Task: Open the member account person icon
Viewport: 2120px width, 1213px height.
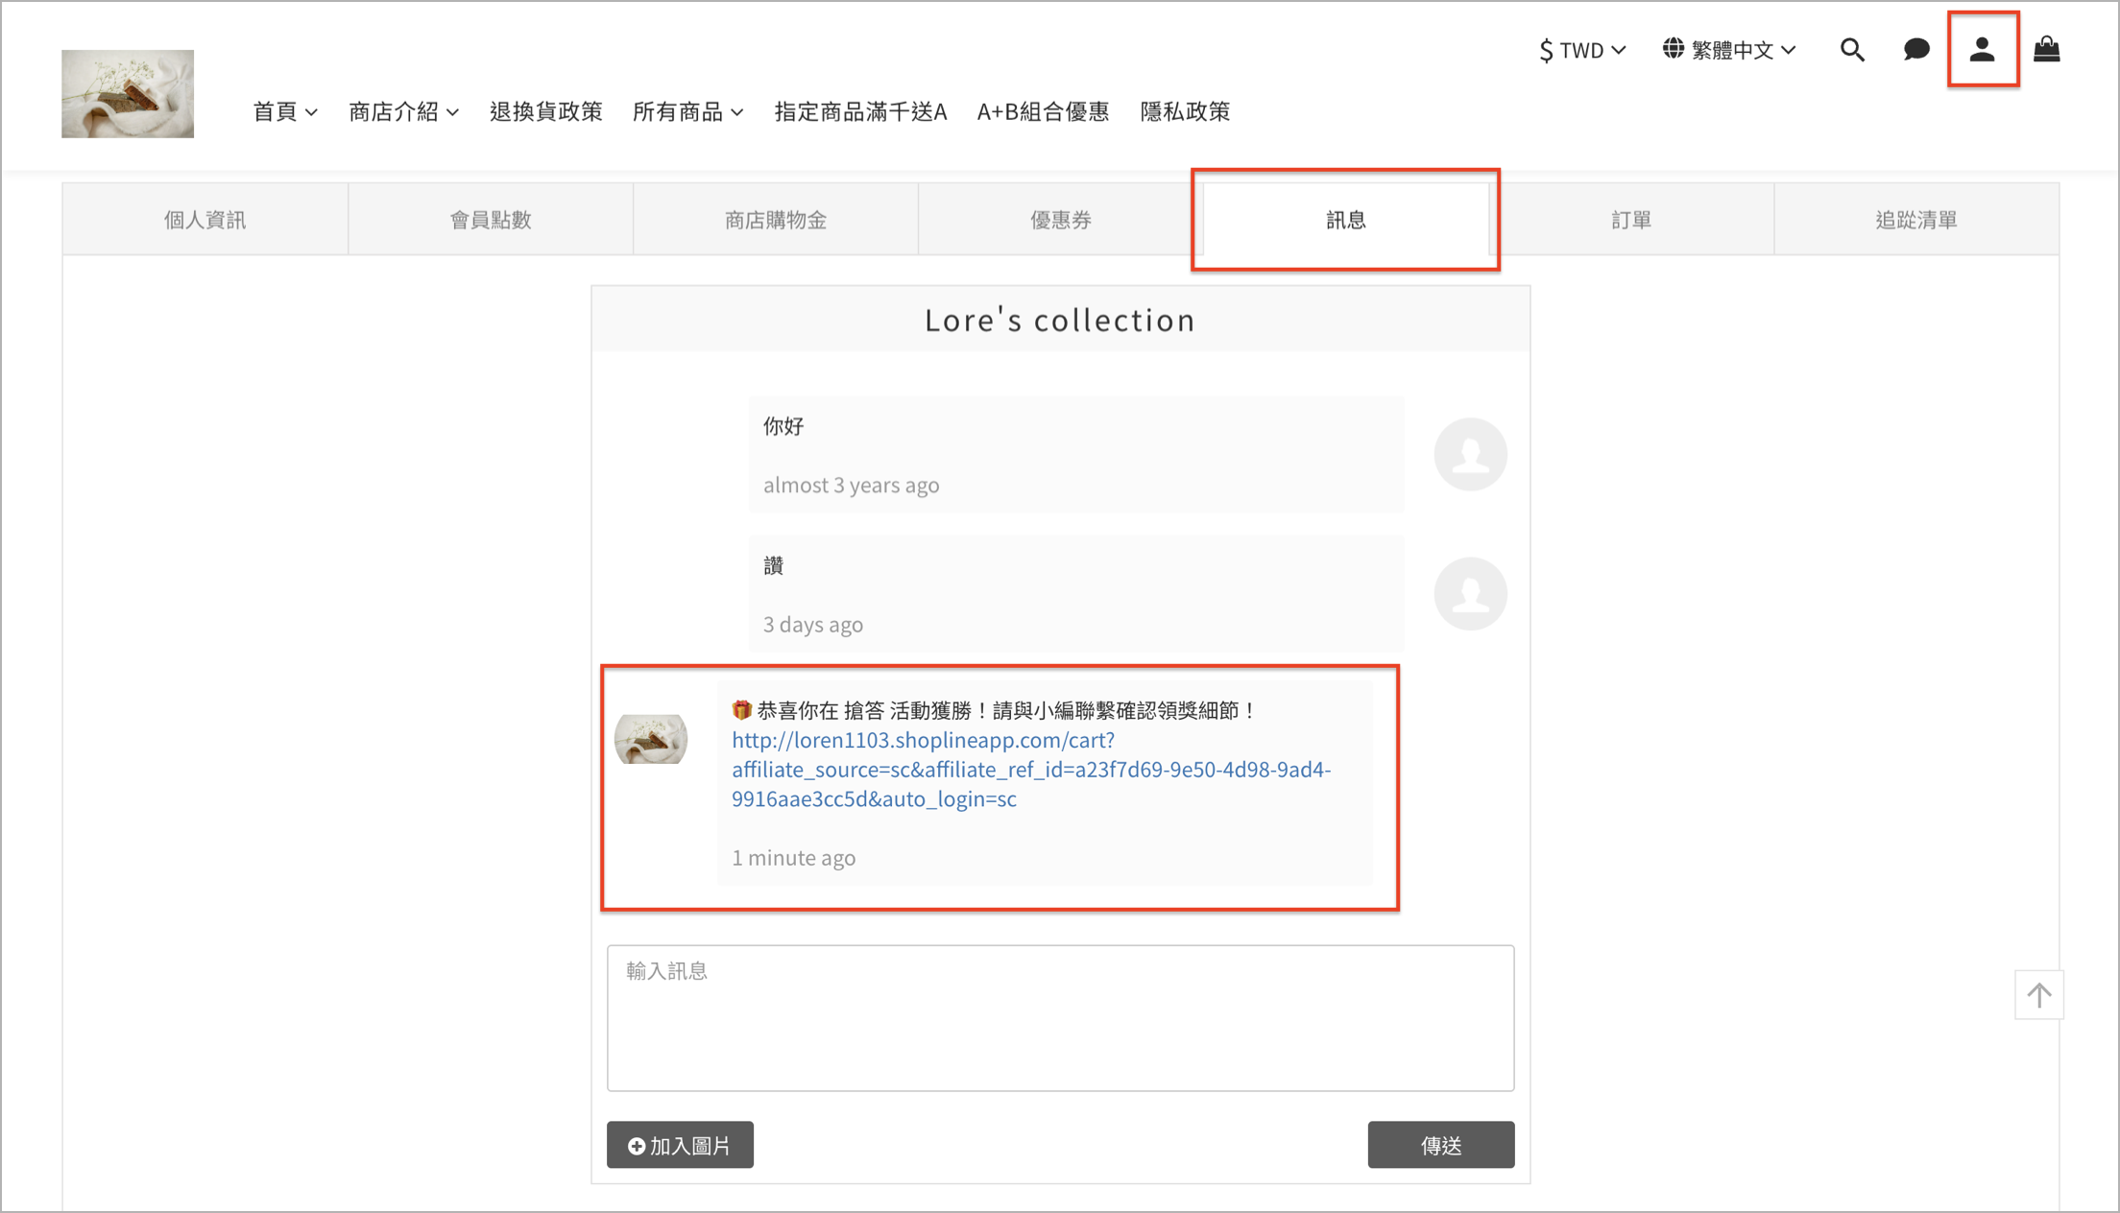Action: [x=1983, y=50]
